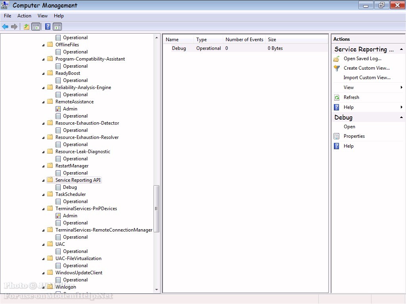Image resolution: width=406 pixels, height=304 pixels.
Task: Open Help from the toolbar question mark icon
Action: [48, 27]
